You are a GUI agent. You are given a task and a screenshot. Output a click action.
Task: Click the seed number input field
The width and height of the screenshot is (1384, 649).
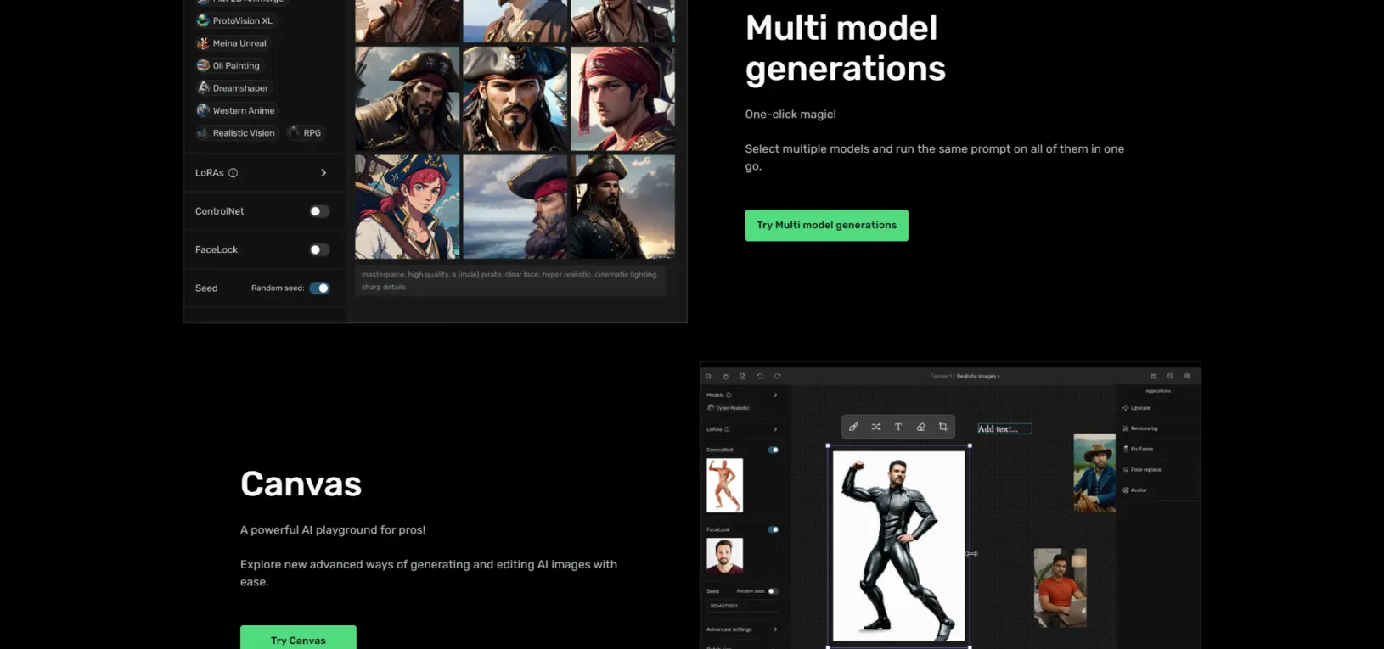(742, 606)
